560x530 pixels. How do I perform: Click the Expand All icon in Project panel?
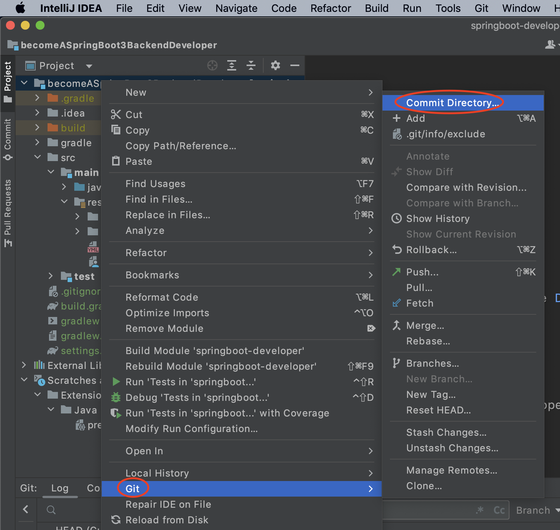(232, 66)
